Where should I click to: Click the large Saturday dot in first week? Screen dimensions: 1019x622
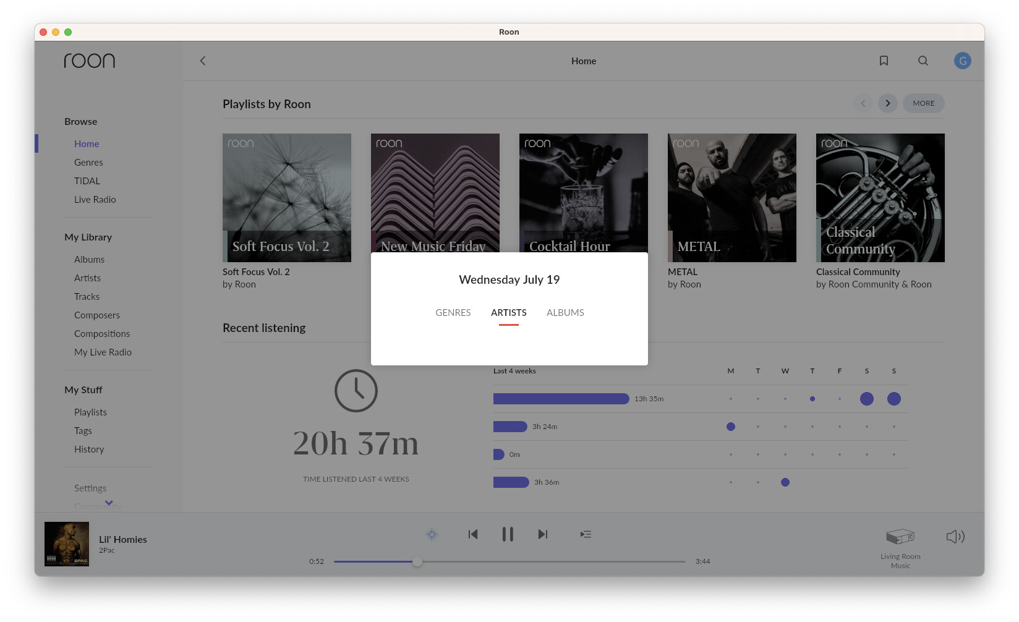click(867, 399)
